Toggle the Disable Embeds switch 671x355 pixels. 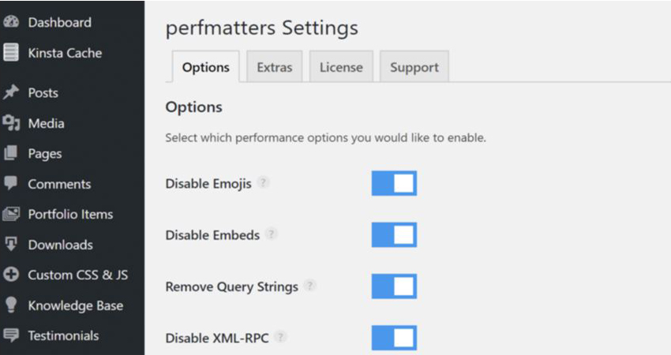394,234
